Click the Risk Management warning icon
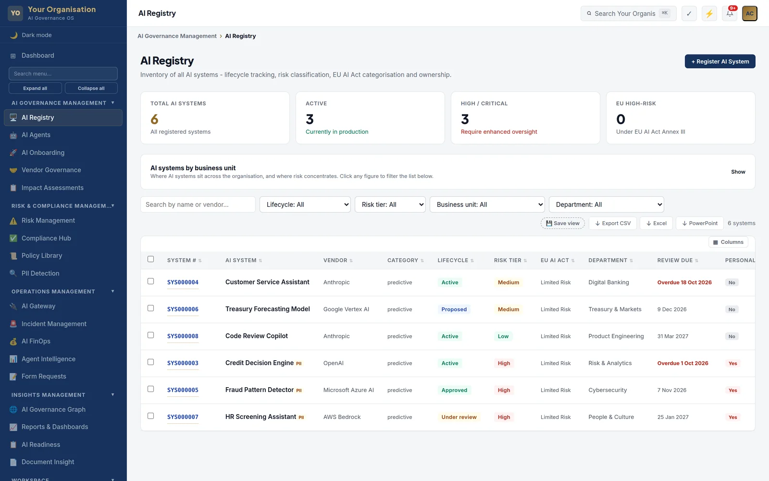This screenshot has height=481, width=769. (x=13, y=221)
